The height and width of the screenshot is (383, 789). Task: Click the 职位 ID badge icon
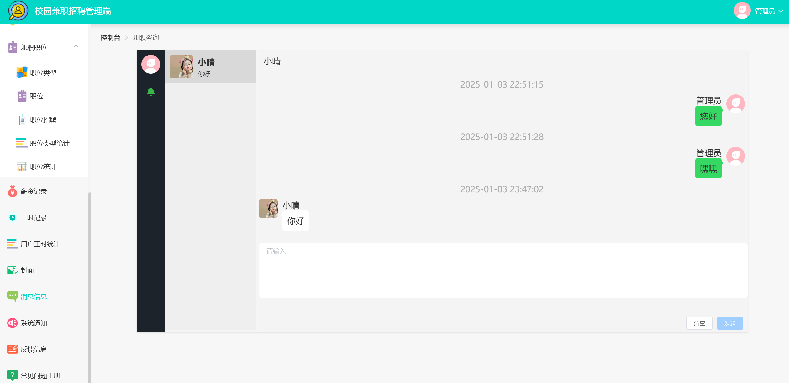tap(22, 96)
